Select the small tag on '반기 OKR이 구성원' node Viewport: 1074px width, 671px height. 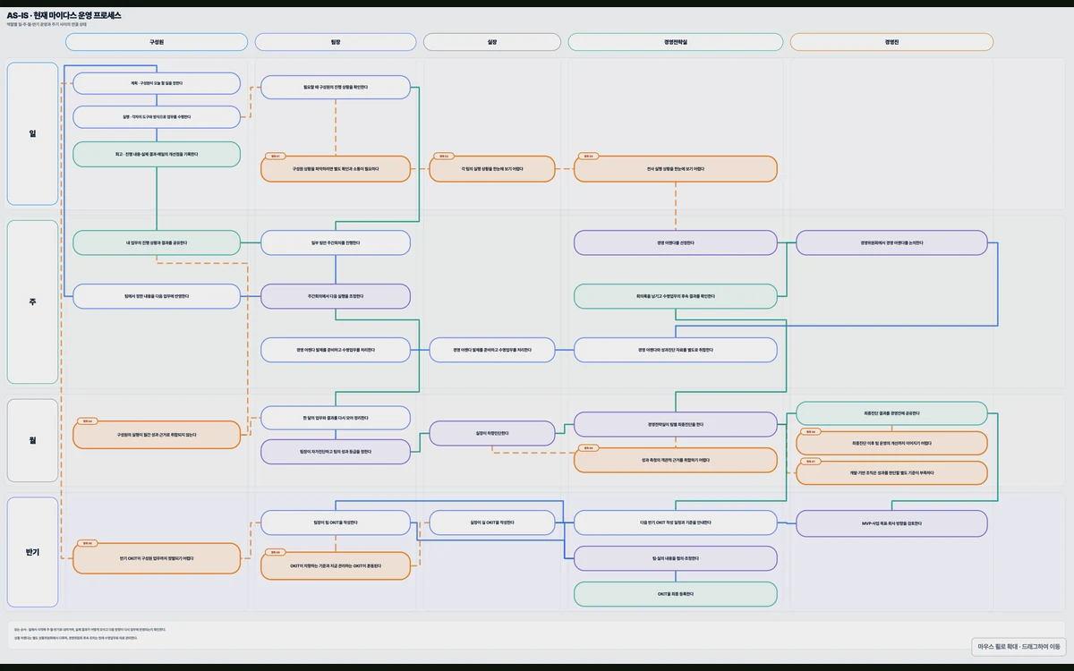87,543
